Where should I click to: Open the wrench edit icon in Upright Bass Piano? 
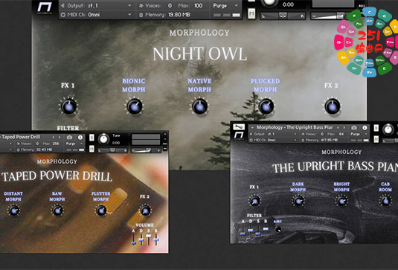239,126
